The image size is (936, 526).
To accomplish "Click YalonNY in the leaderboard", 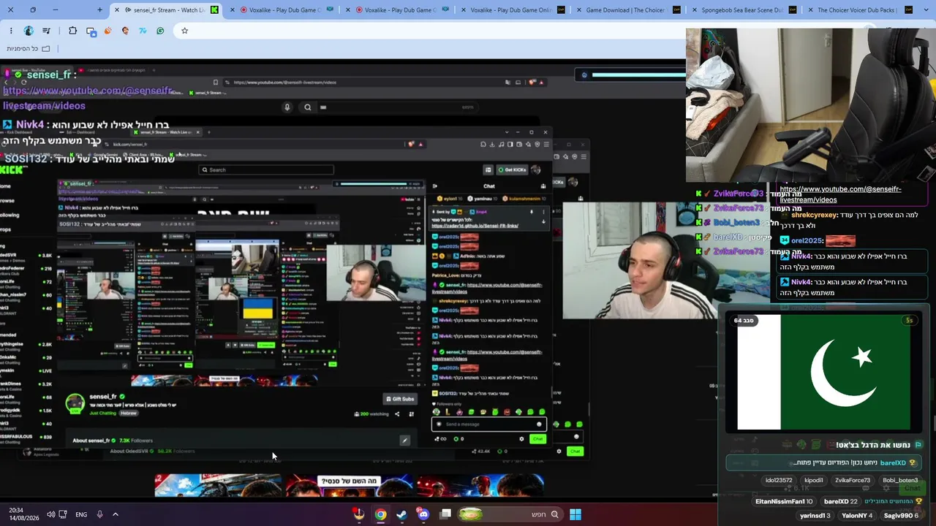I will click(857, 516).
